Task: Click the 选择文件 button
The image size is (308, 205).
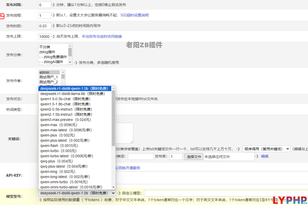Action: tap(194, 157)
